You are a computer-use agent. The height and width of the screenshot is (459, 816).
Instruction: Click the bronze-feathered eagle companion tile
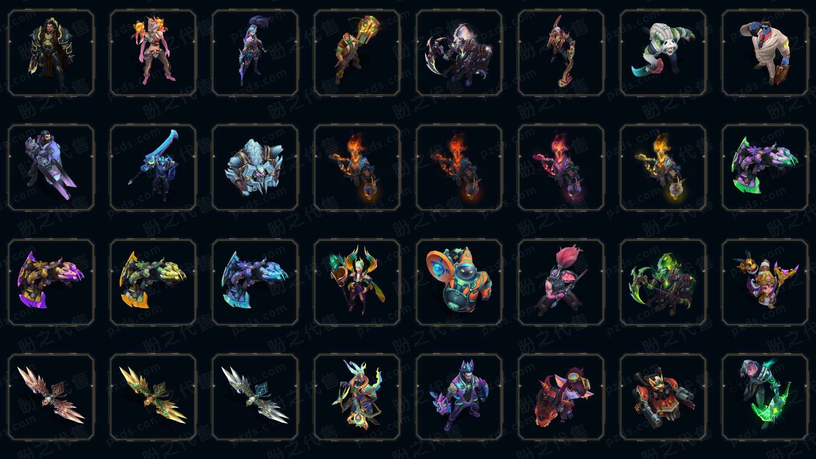pyautogui.click(x=51, y=397)
